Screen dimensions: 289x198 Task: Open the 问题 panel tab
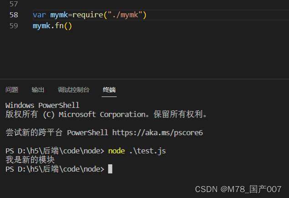pos(12,90)
